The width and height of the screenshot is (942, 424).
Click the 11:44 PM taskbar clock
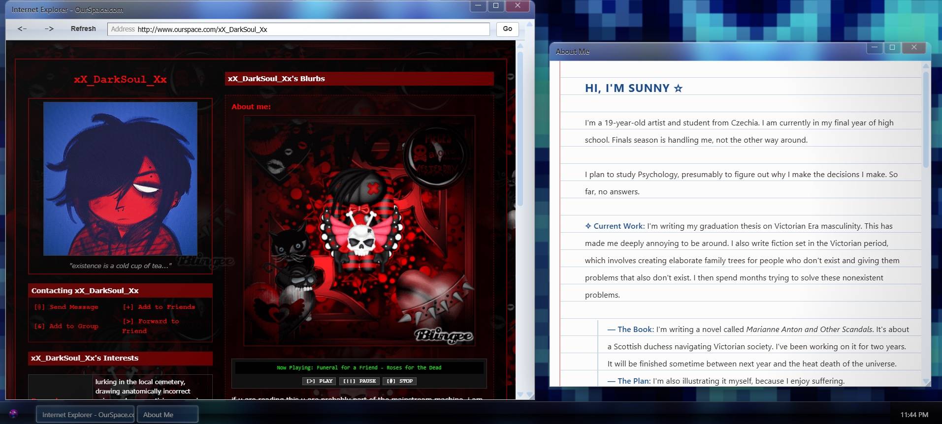coord(914,415)
